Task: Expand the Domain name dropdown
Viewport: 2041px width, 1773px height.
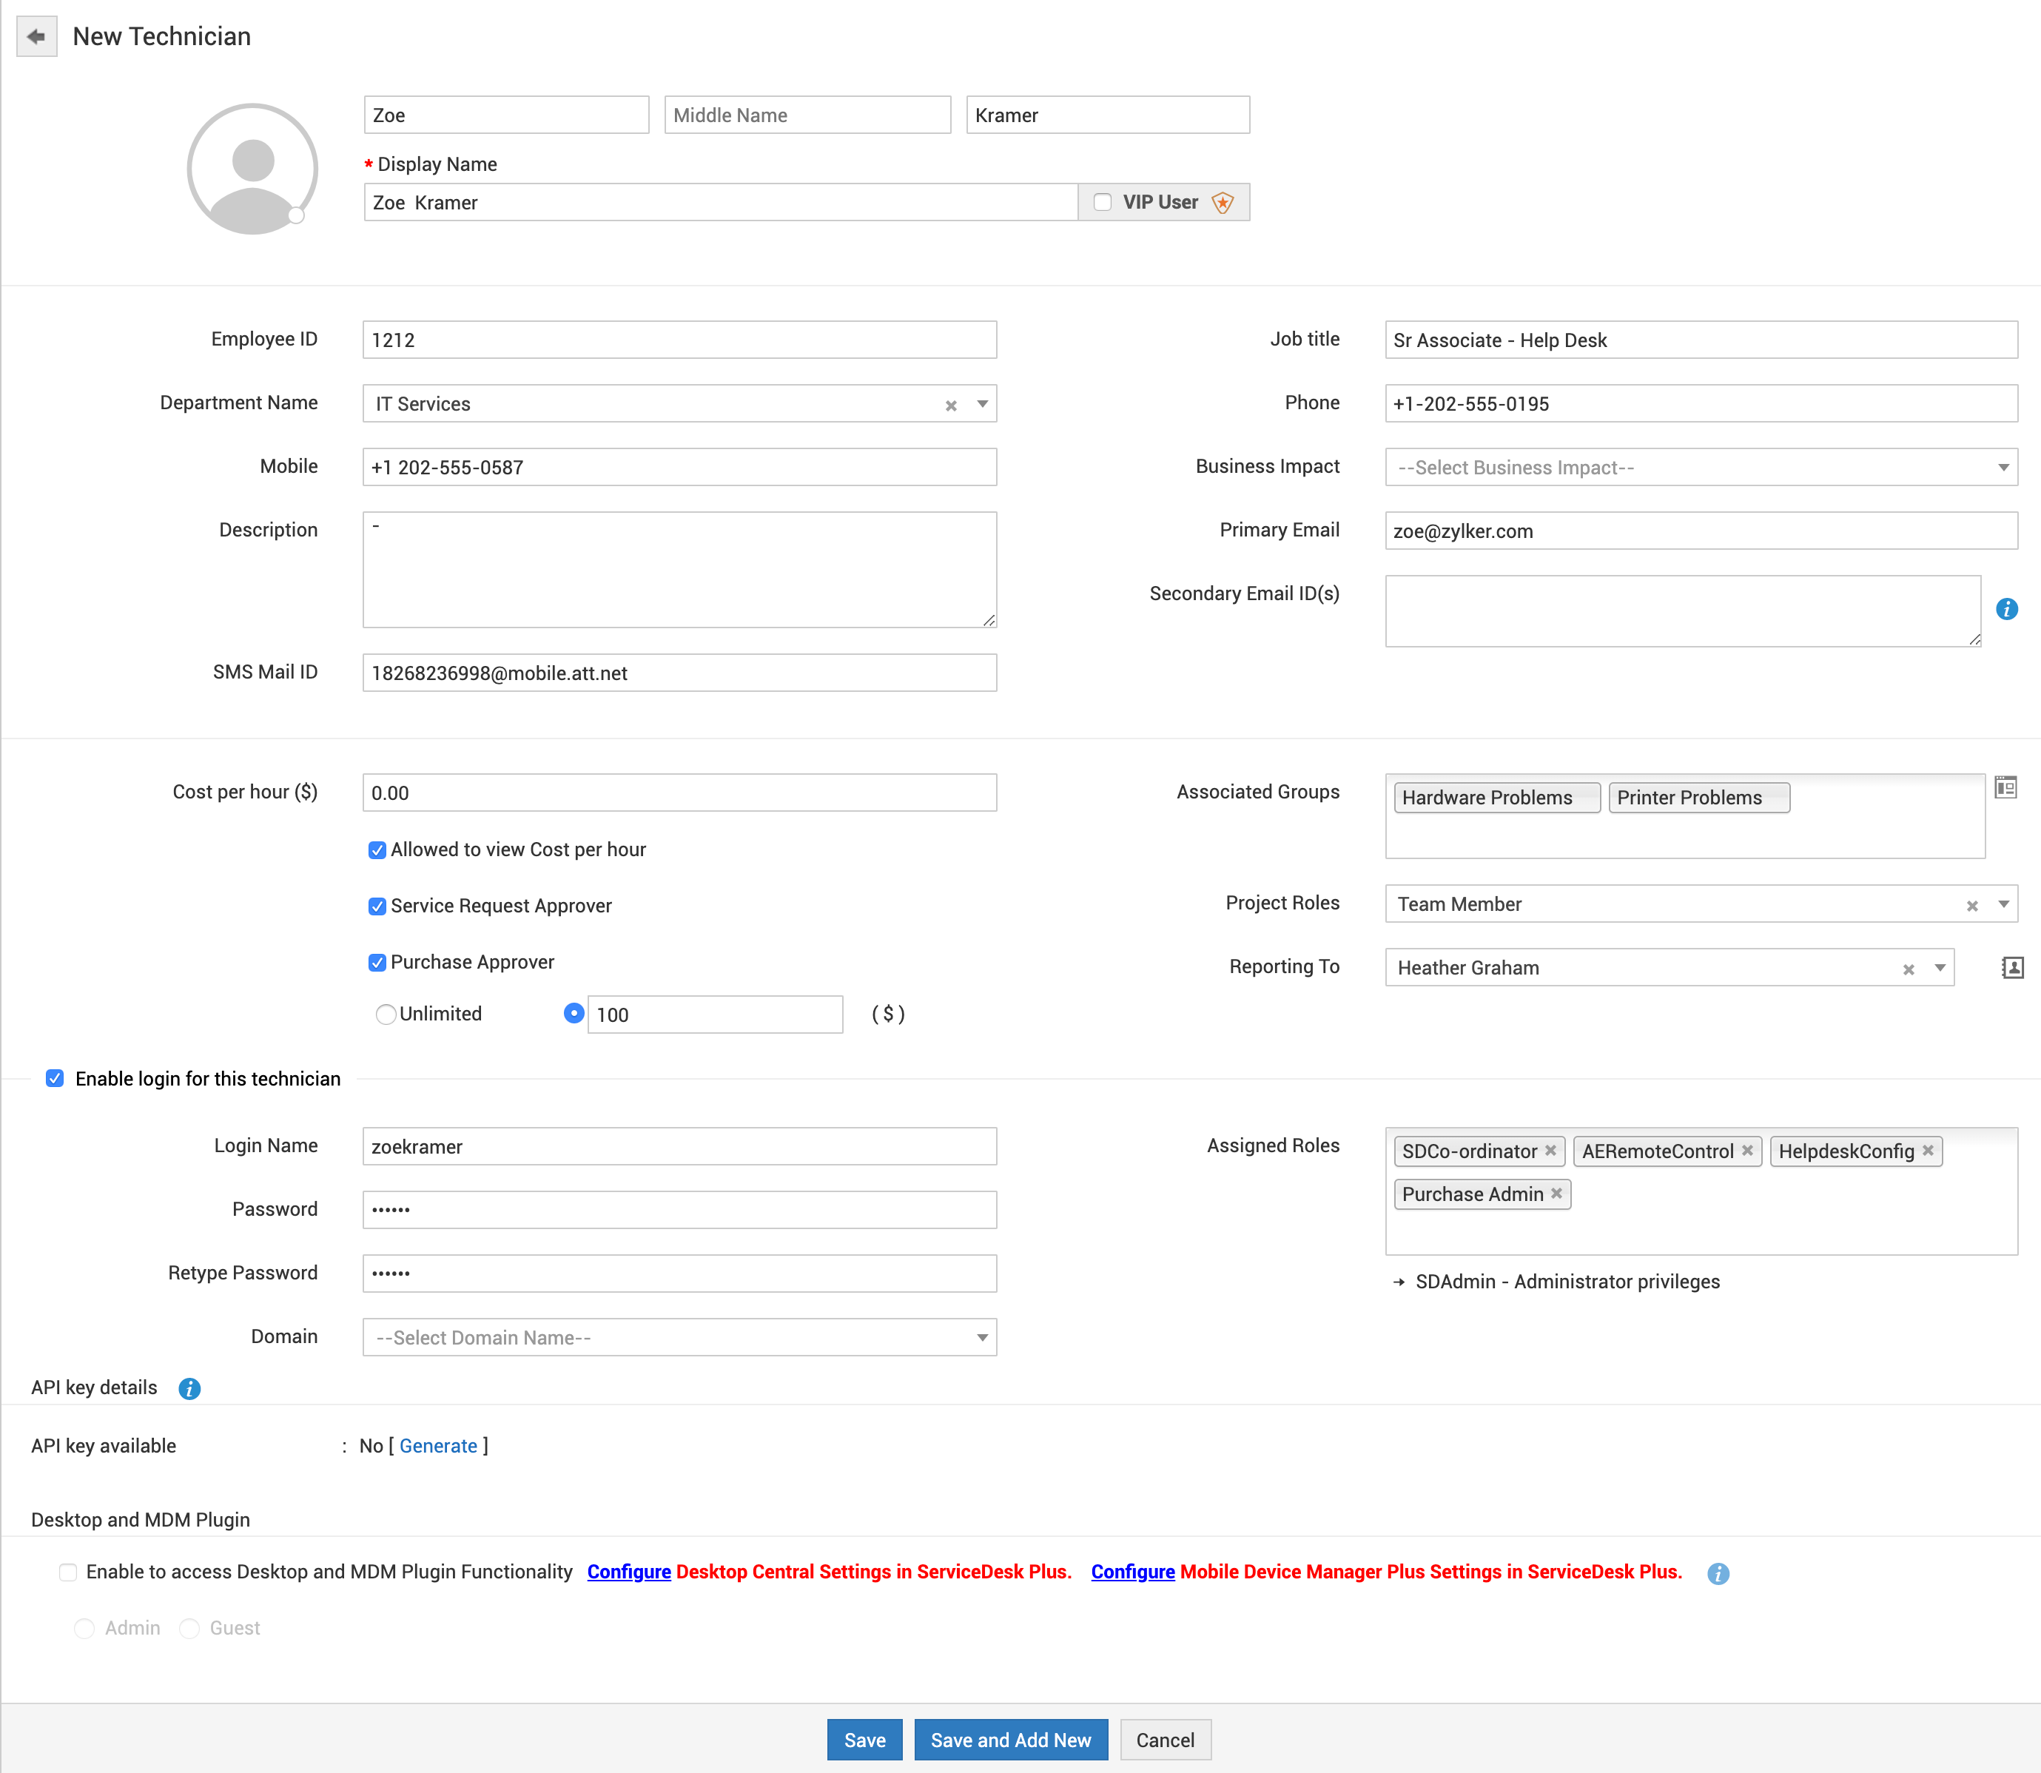Action: coord(679,1338)
